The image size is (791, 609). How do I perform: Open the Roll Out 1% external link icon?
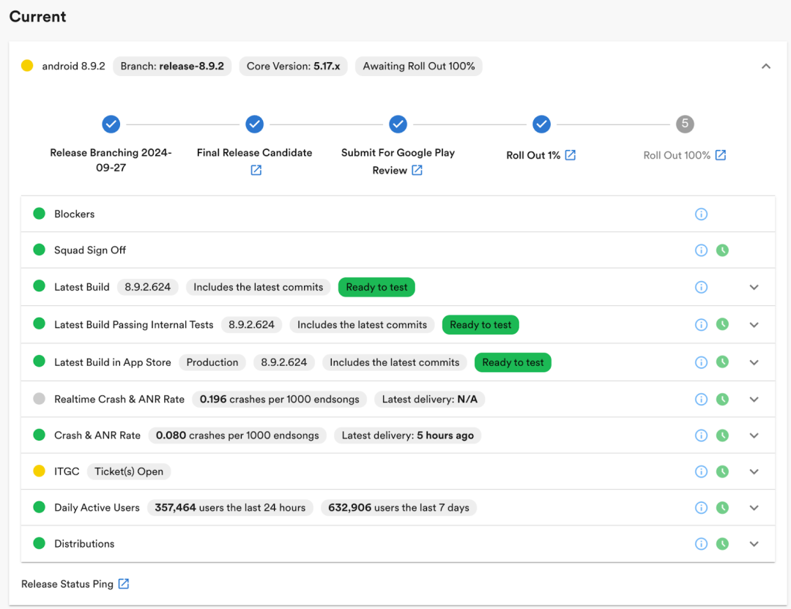coord(570,154)
